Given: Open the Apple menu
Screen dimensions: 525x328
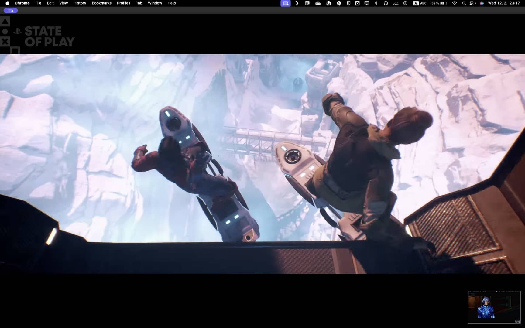Looking at the screenshot, I should tap(7, 3).
